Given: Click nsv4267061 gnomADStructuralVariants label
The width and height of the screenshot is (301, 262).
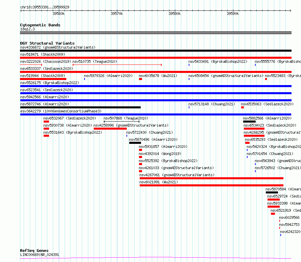Looking at the screenshot, I should click(177, 175).
